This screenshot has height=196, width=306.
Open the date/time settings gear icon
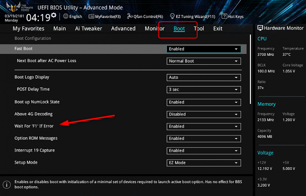tap(54, 15)
